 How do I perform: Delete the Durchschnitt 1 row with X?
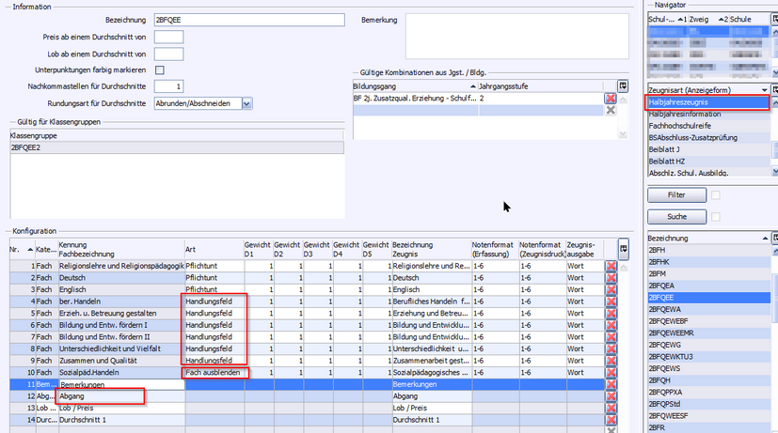click(611, 421)
